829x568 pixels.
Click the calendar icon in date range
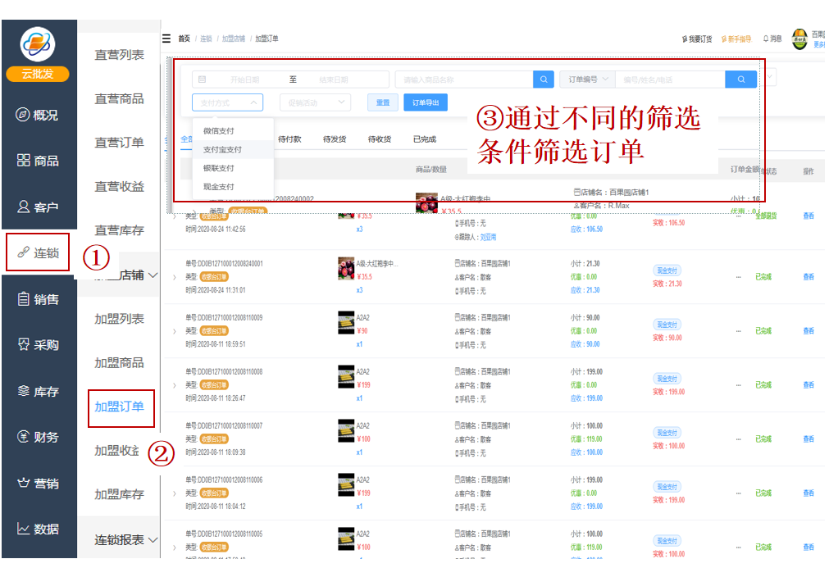202,80
